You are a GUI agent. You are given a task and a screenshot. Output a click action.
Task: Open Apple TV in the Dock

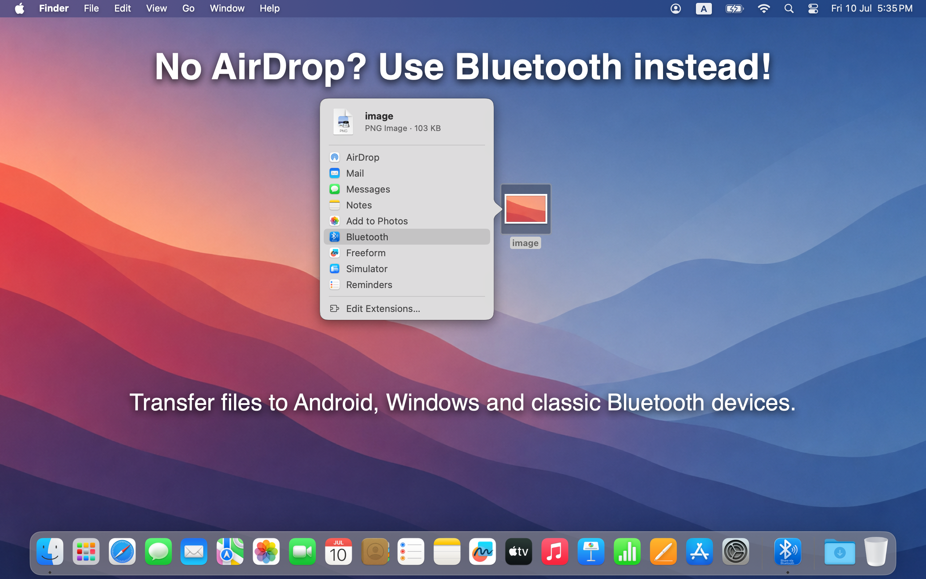[518, 551]
